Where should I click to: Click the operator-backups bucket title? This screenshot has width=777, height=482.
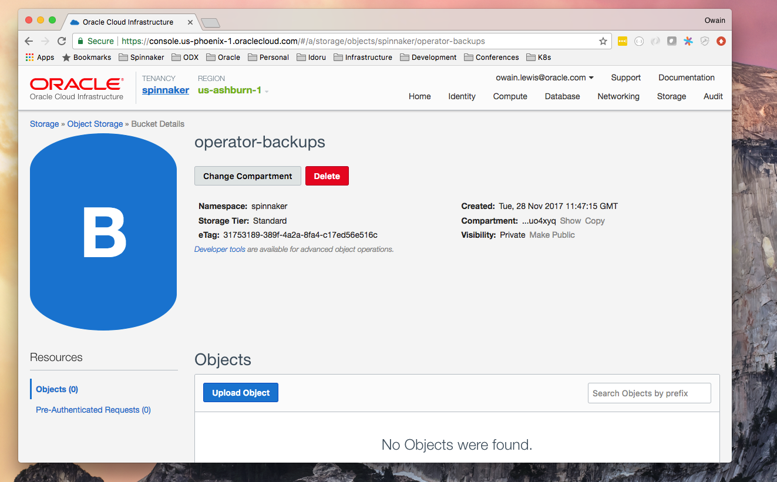click(260, 142)
